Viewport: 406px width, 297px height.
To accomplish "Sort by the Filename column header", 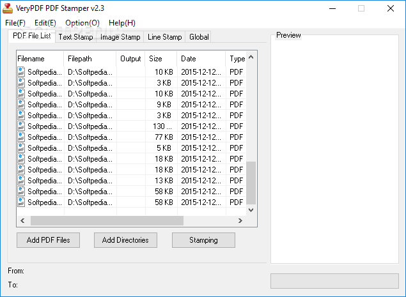I will (x=40, y=59).
